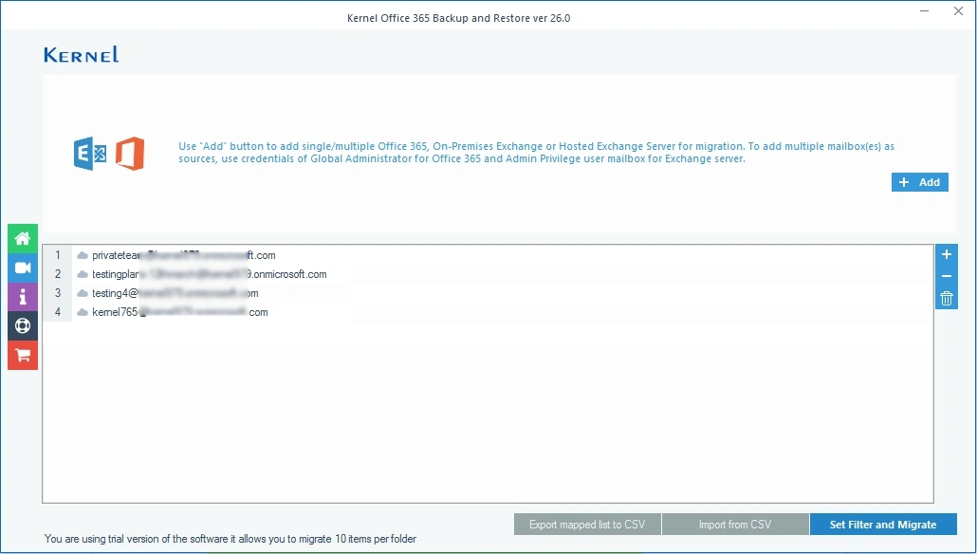Open the Home sidebar icon
The image size is (977, 554).
click(x=23, y=239)
